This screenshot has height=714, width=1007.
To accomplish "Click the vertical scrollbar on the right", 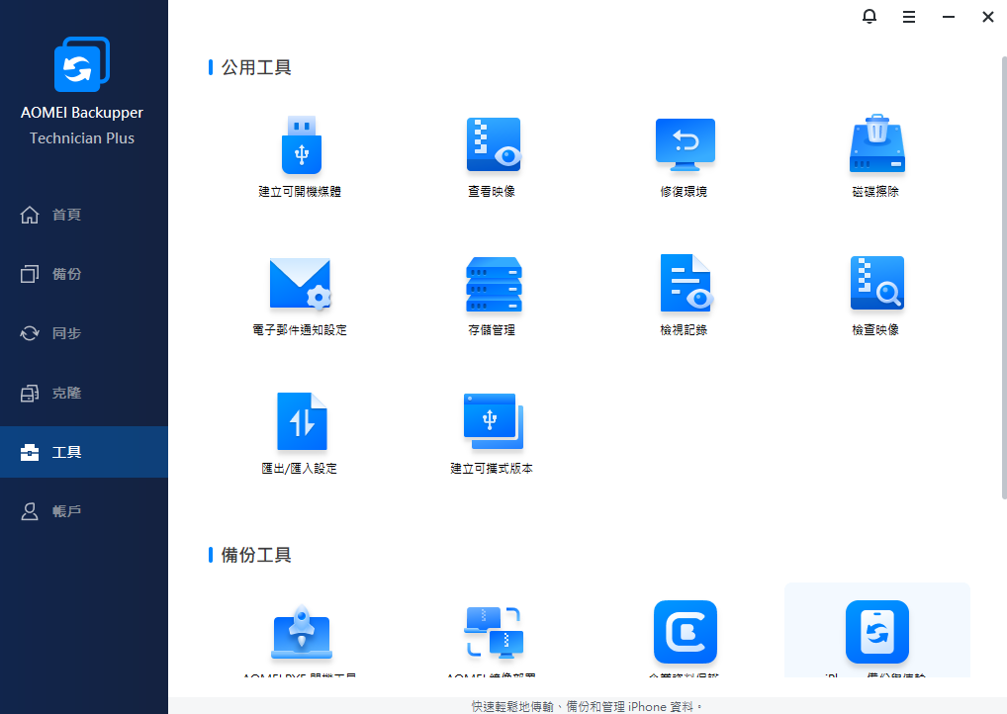I will click(1004, 277).
